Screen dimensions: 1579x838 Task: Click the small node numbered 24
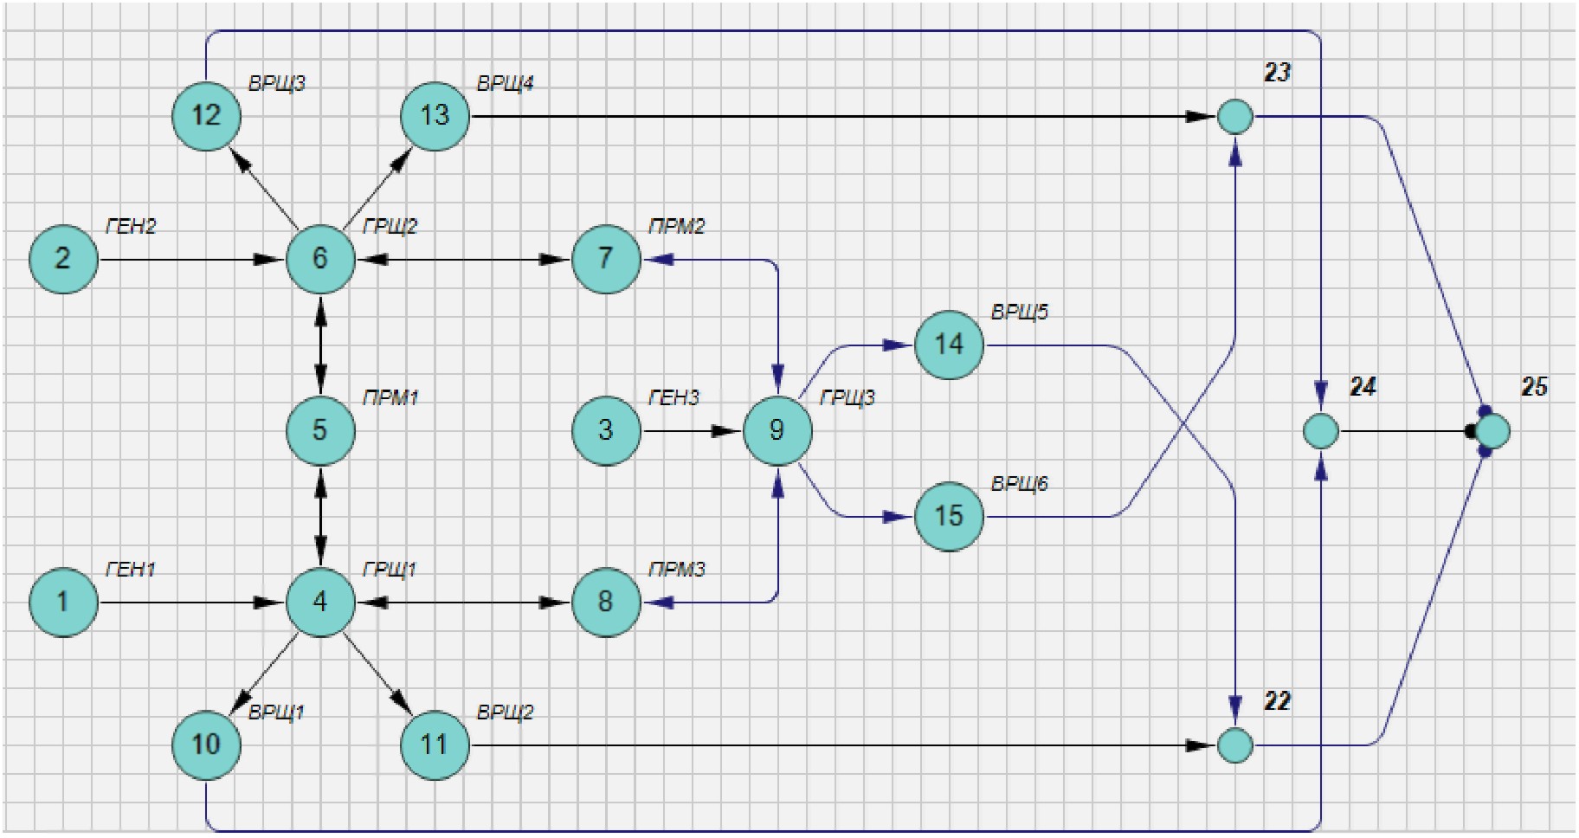[1320, 431]
